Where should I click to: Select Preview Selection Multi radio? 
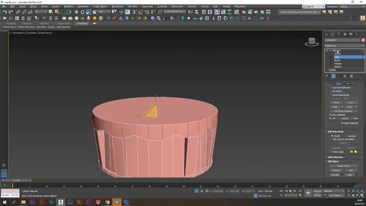(x=351, y=118)
